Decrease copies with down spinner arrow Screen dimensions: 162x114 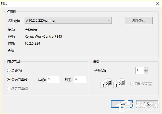click(146, 72)
